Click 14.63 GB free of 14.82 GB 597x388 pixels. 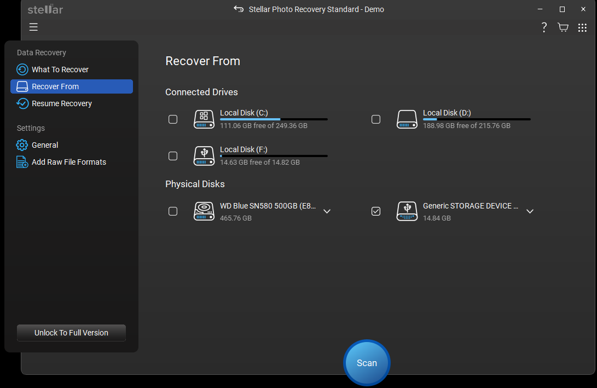point(260,162)
